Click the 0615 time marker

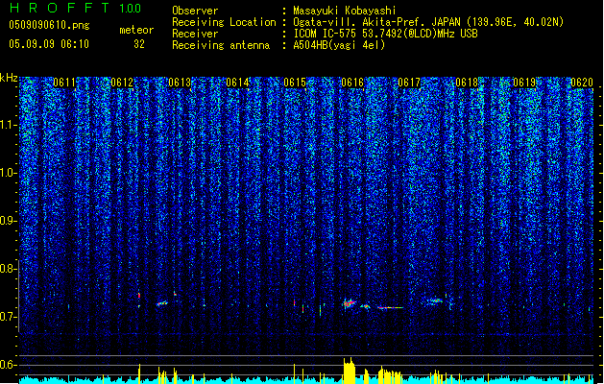click(295, 83)
